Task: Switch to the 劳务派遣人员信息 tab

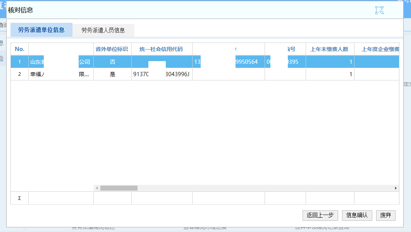Action: [103, 30]
